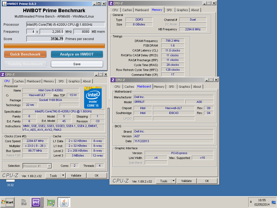Switch to Caches tab in CPU window
Screen dimensions: 277x208
coord(19,81)
